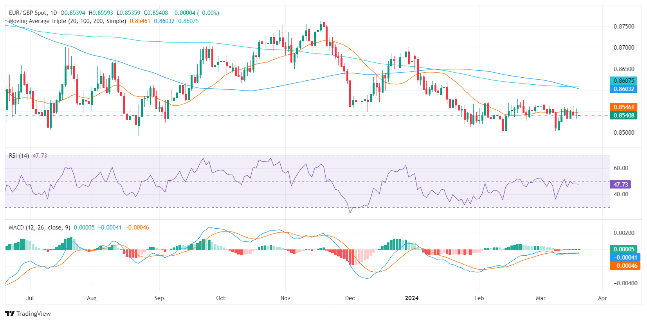Click the orange -0.00046 signal axis tag
647x322 pixels.
click(623, 265)
